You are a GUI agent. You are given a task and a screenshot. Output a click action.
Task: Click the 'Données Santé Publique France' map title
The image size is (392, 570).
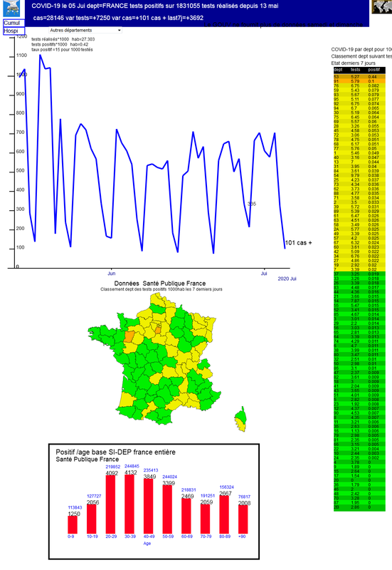point(160,283)
